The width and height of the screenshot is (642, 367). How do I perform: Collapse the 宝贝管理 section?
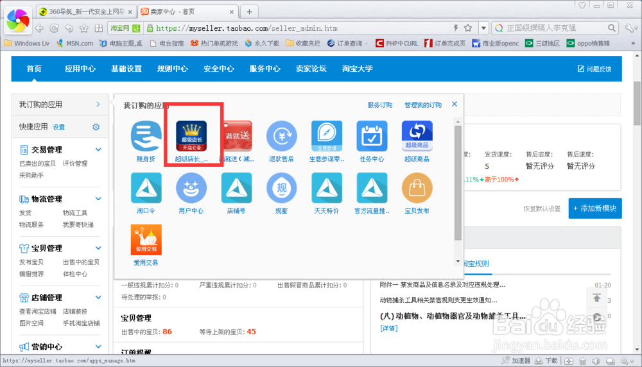coord(98,248)
